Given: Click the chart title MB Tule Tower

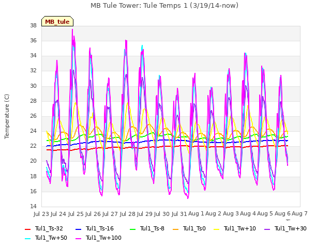Looking at the screenshot, I should [x=164, y=6].
